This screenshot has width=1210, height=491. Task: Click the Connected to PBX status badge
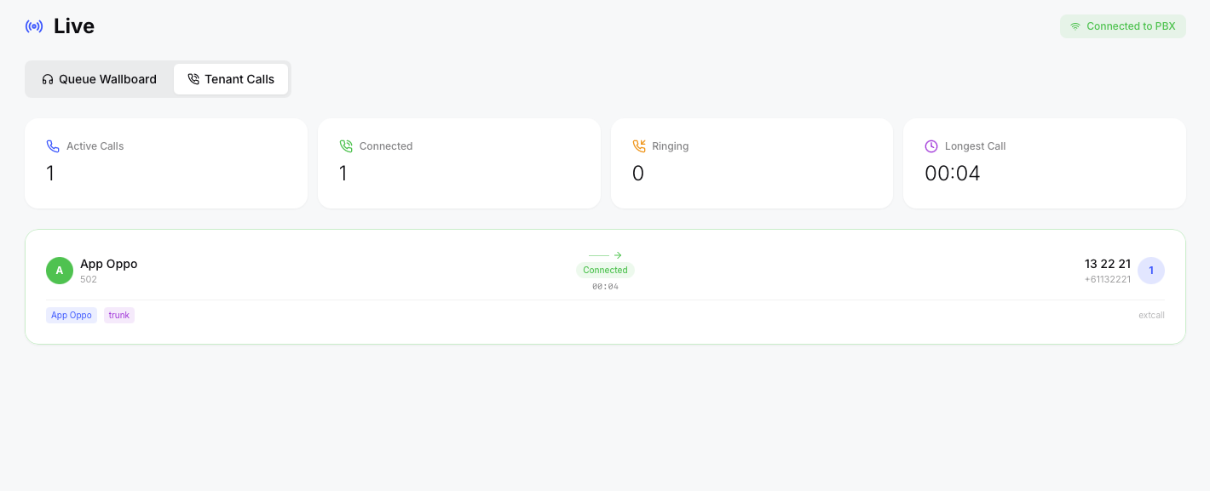1122,26
